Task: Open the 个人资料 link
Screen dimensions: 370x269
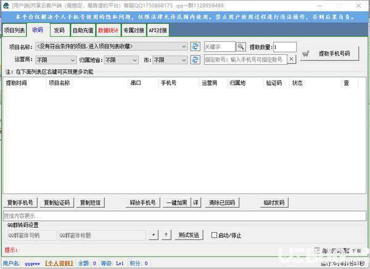Action: pyautogui.click(x=59, y=263)
